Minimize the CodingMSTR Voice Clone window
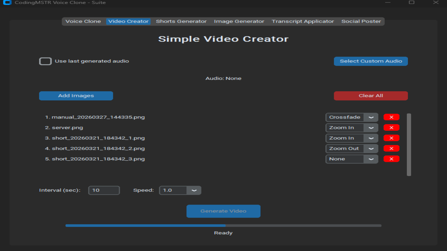Viewport: 447px width, 251px height. point(388,2)
